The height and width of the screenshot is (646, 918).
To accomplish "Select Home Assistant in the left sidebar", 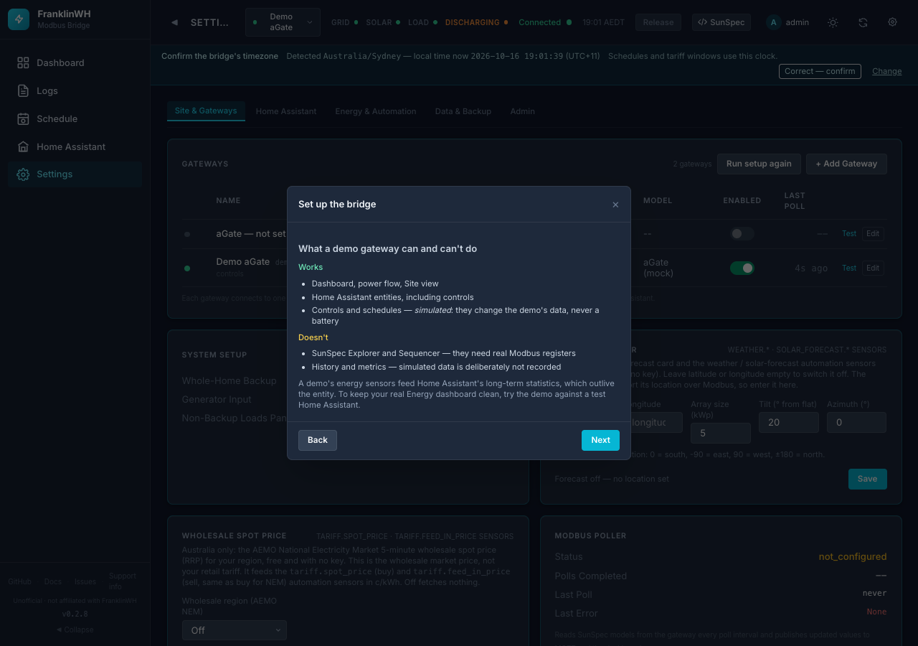I will point(75,147).
